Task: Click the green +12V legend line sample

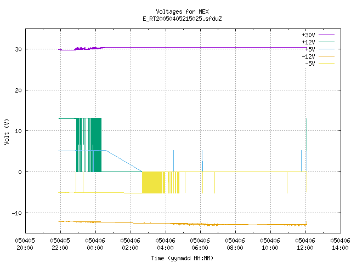Action: click(x=327, y=42)
